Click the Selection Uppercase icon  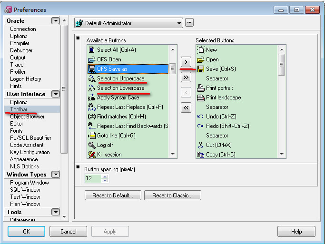pos(92,78)
